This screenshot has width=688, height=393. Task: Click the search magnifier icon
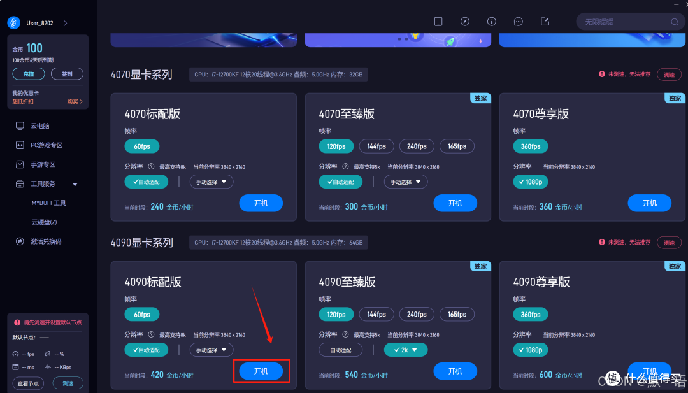(675, 22)
